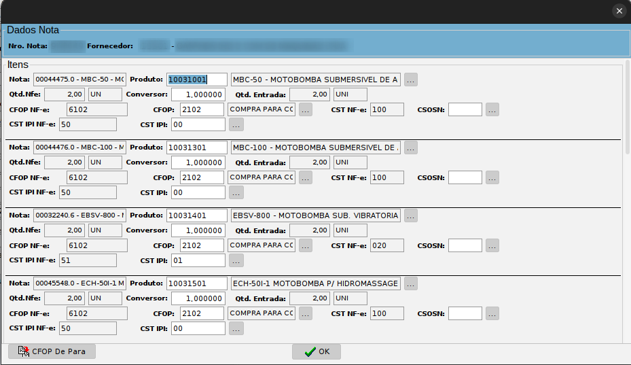The height and width of the screenshot is (365, 631).
Task: Select the Produto field containing 10031001
Action: [x=196, y=80]
